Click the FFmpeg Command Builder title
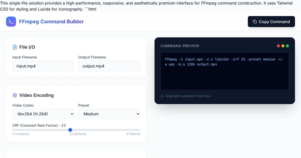Viewport: 301px width, 158px height. pyautogui.click(x=51, y=22)
